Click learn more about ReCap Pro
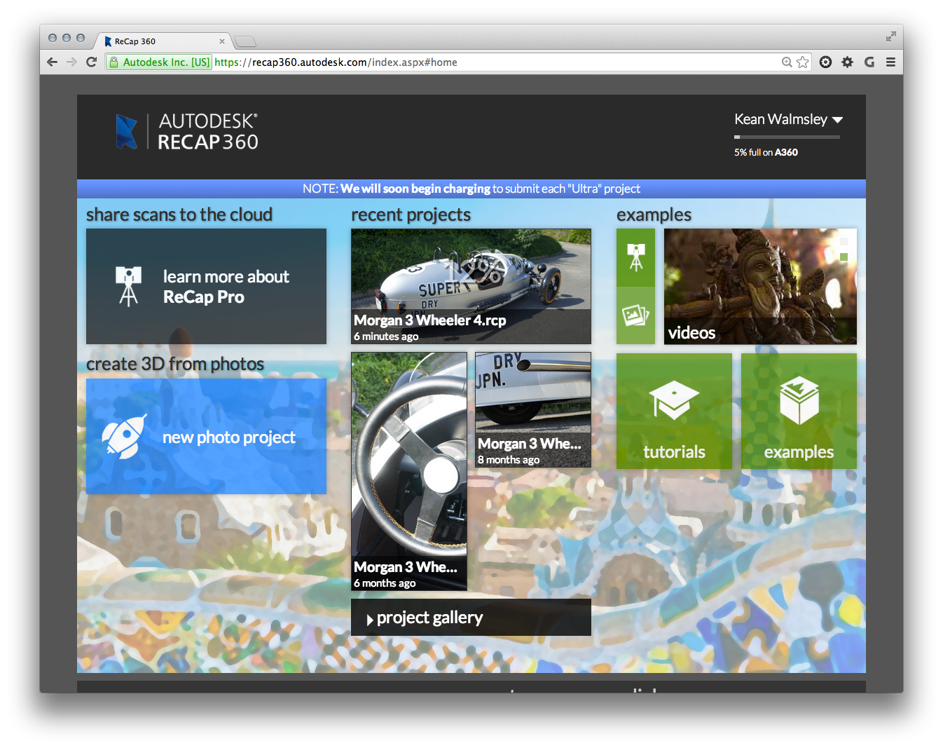 (x=206, y=287)
